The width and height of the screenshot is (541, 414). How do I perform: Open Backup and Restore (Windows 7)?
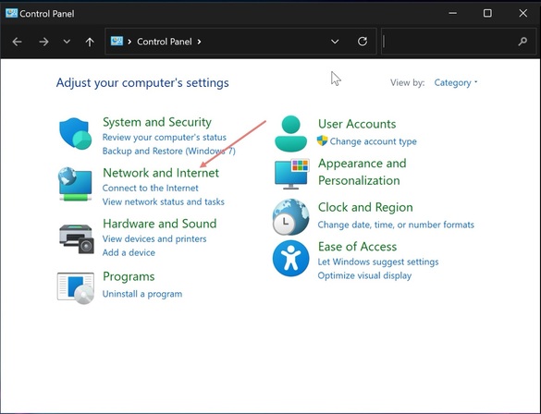pyautogui.click(x=168, y=151)
